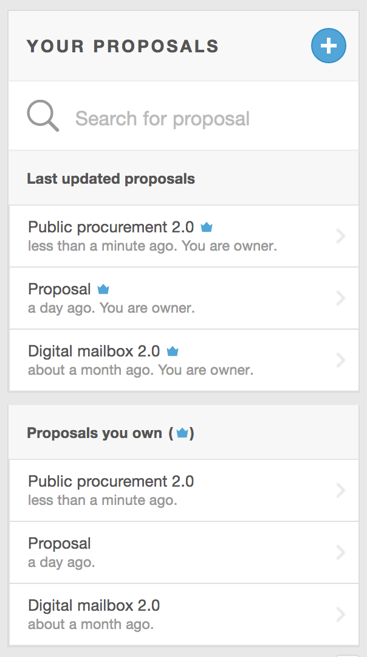The image size is (367, 657).
Task: Click the blue add proposal plus button
Action: [329, 46]
